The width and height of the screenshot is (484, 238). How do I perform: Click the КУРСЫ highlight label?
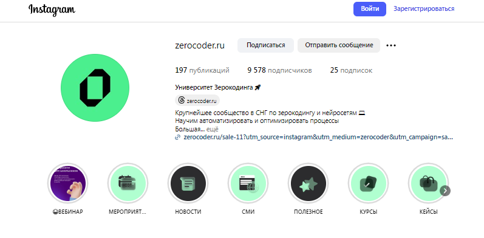pos(368,212)
